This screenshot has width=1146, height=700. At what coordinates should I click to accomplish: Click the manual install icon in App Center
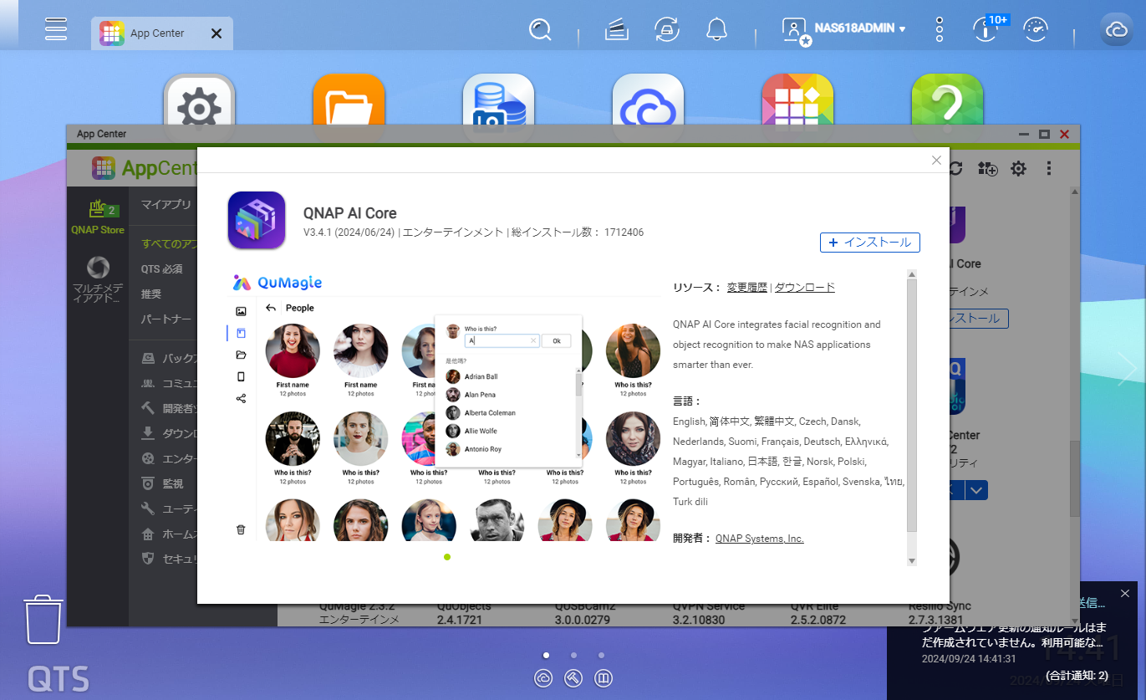987,169
